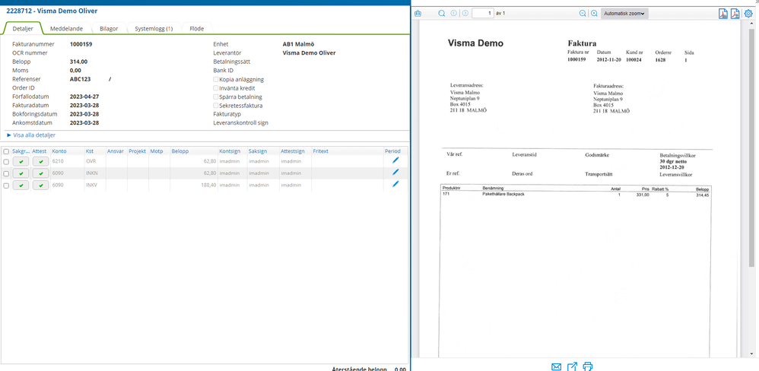759x371 pixels.
Task: Open invoice in new window icon
Action: pyautogui.click(x=572, y=366)
